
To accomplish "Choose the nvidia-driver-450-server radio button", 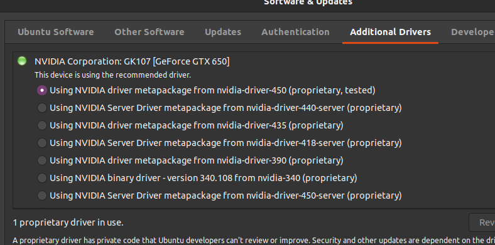I will 42,195.
